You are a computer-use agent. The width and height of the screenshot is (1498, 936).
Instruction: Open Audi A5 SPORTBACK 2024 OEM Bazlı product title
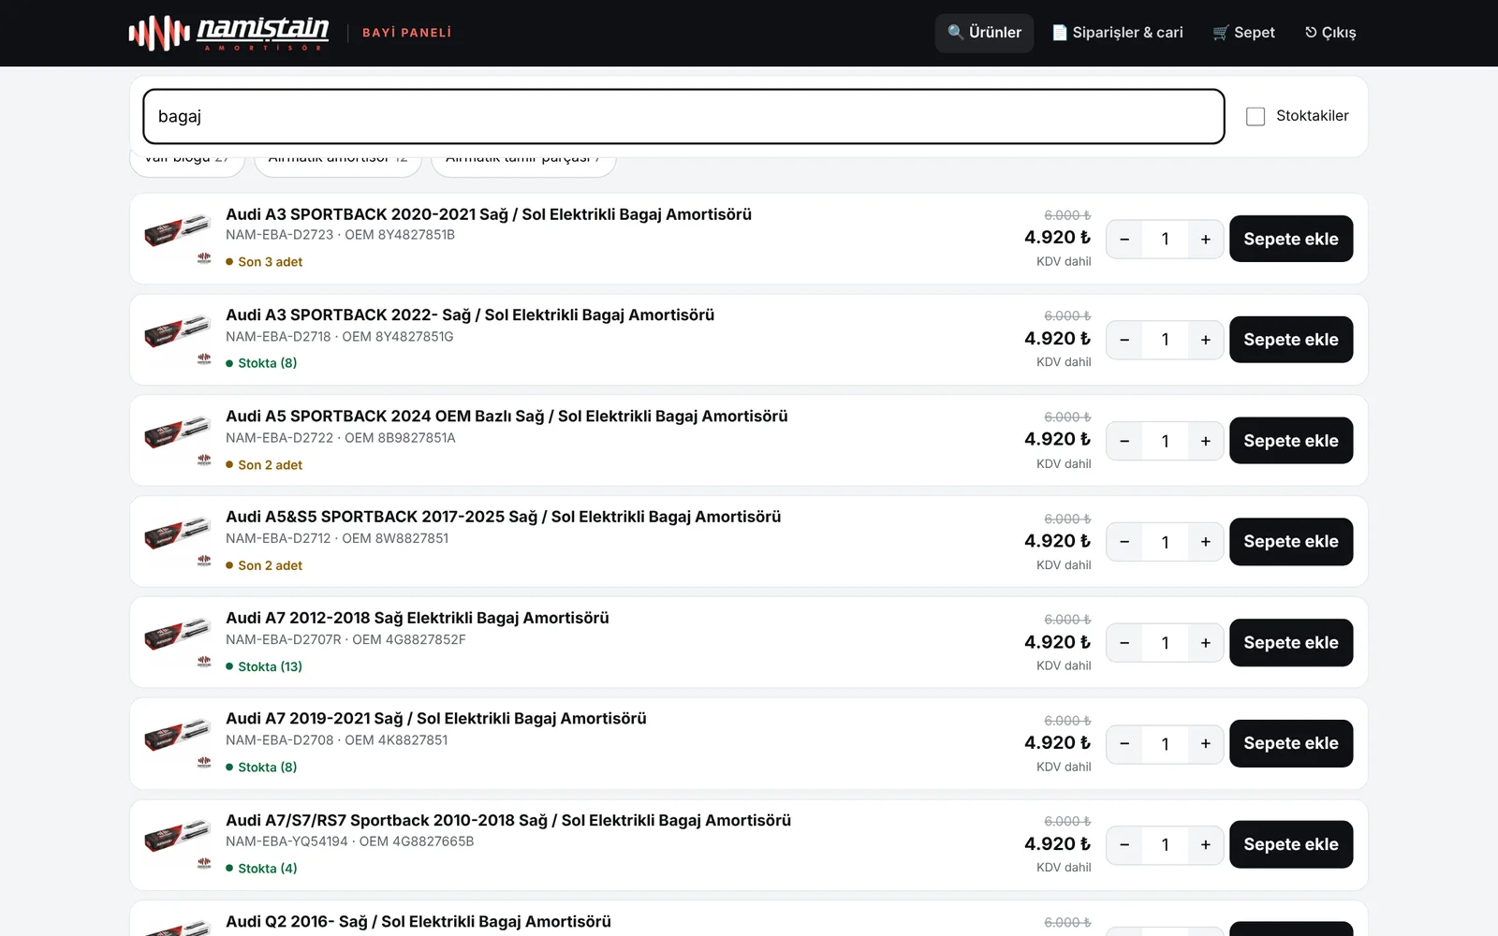coord(507,416)
